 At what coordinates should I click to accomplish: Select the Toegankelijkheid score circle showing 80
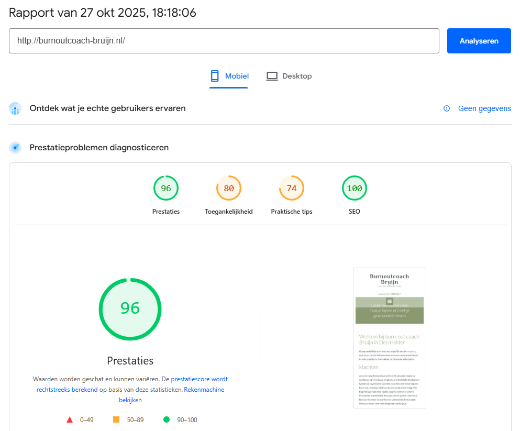229,189
